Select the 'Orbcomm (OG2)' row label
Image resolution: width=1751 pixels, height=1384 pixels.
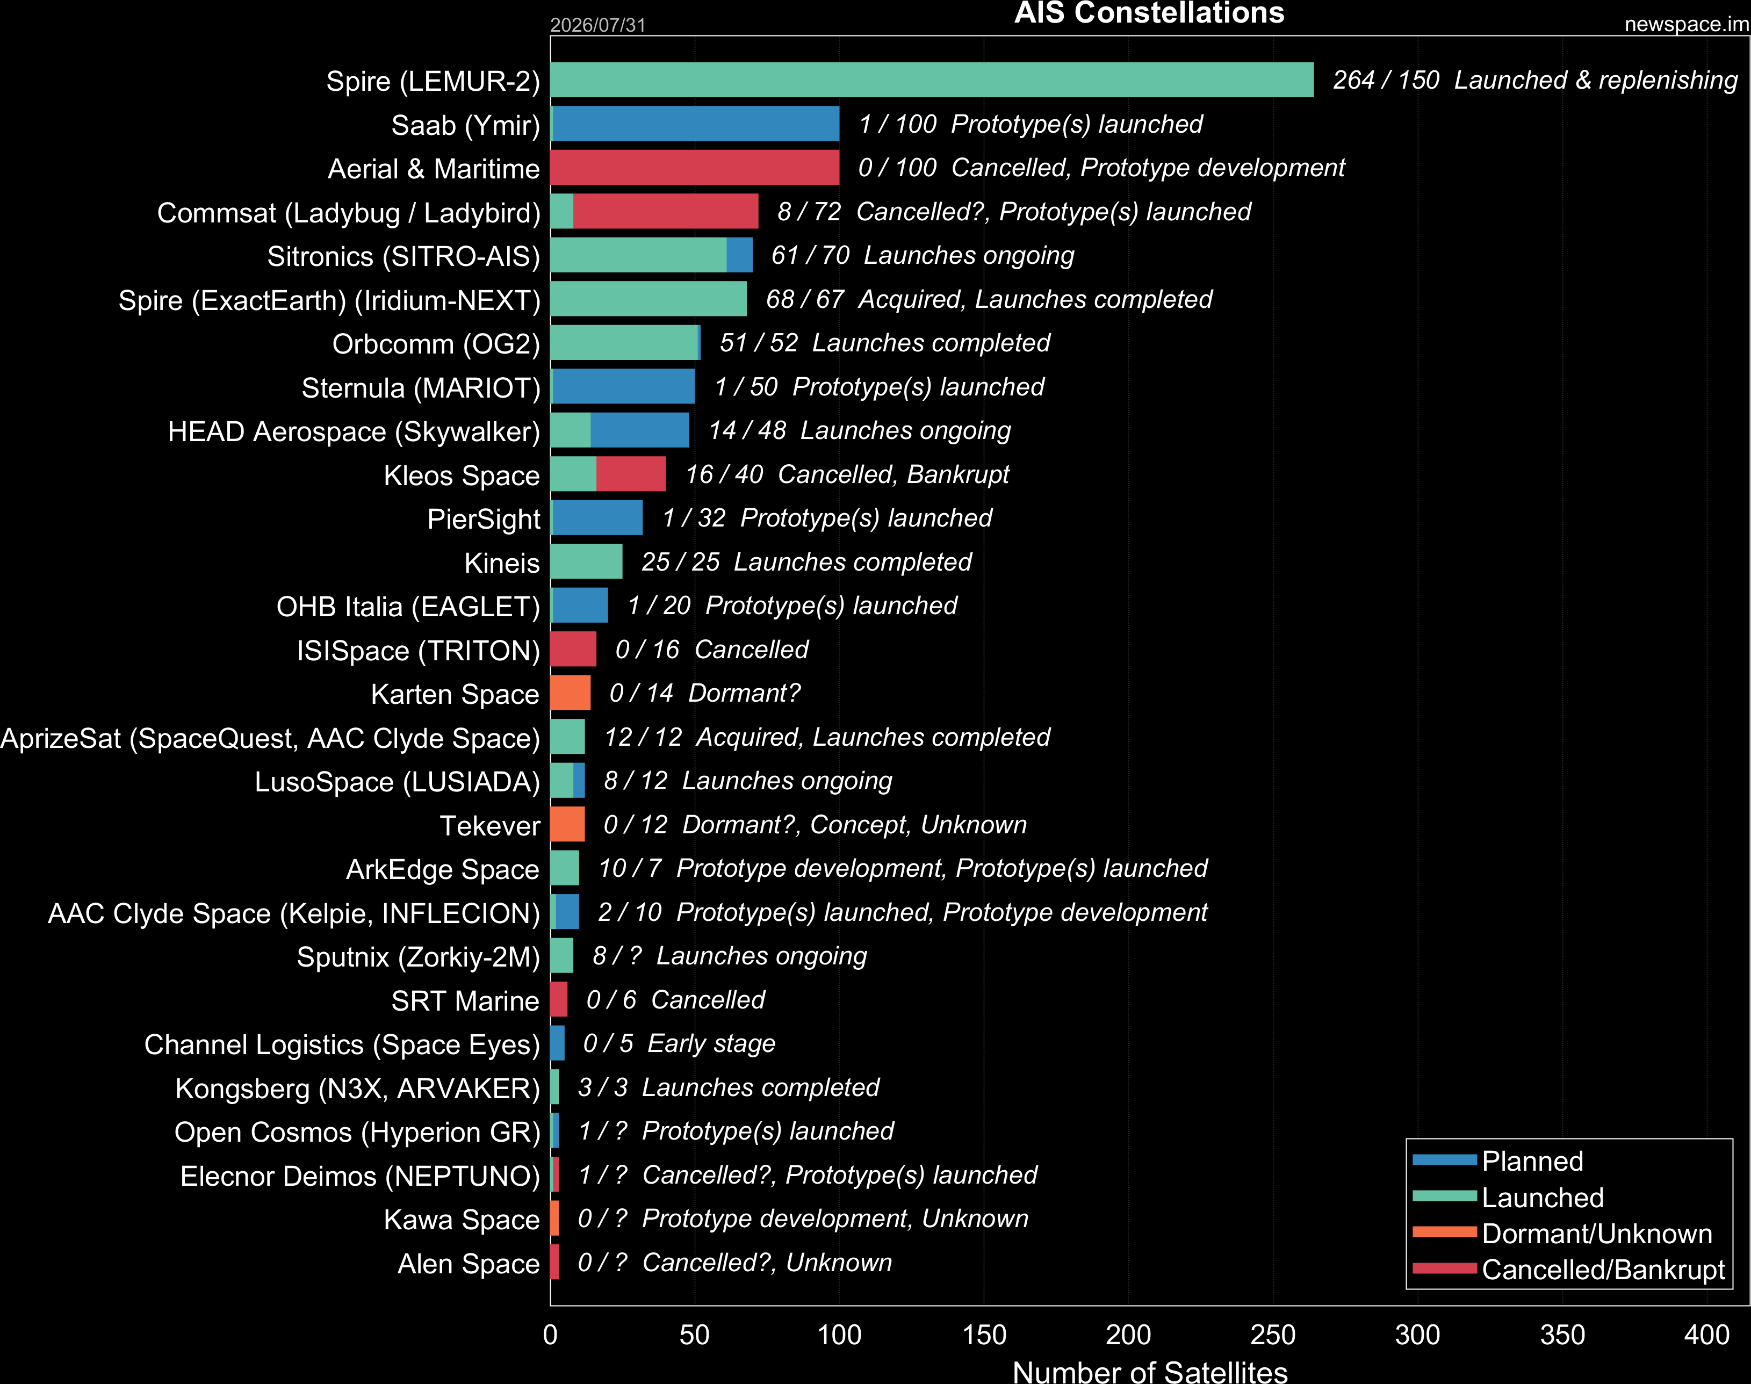click(436, 343)
